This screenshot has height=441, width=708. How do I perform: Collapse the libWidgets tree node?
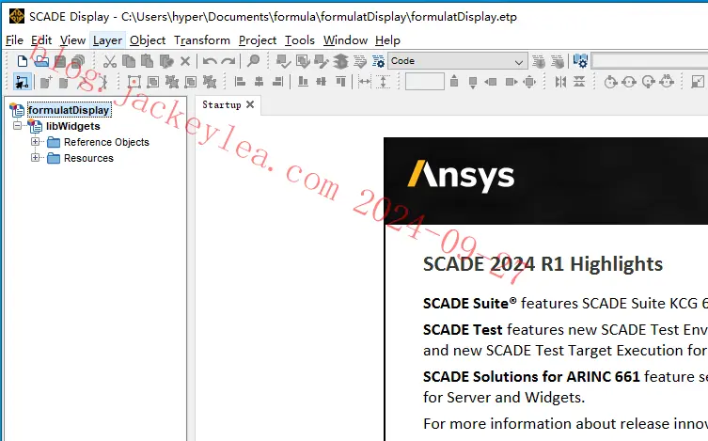(x=17, y=125)
